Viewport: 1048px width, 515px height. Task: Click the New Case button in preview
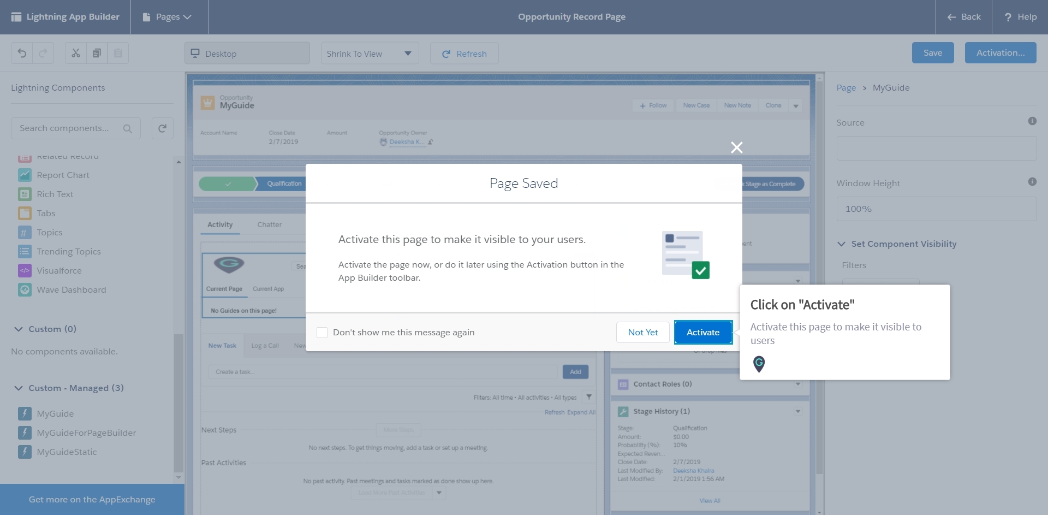[x=696, y=105]
